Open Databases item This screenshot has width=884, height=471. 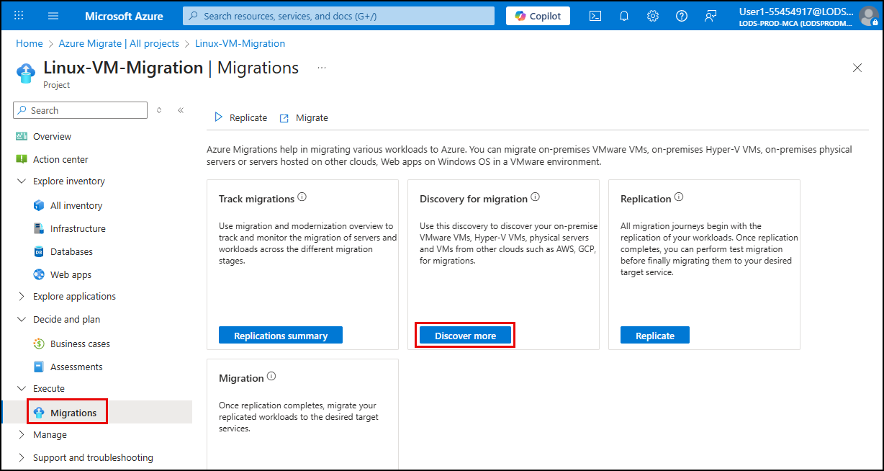(x=71, y=251)
